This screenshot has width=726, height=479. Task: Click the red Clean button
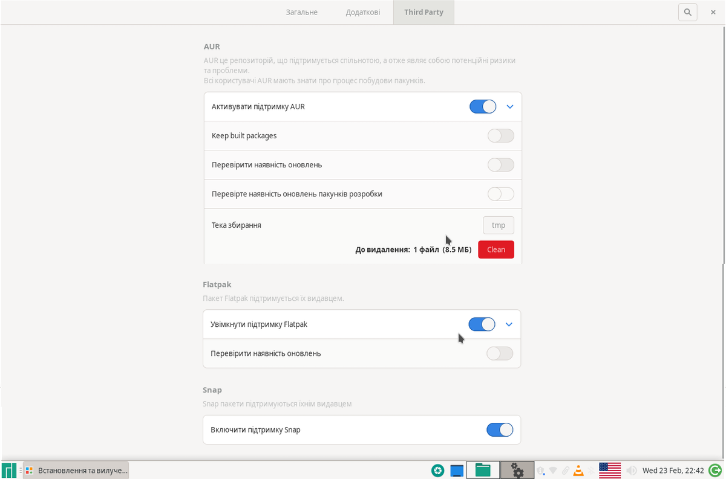(496, 249)
